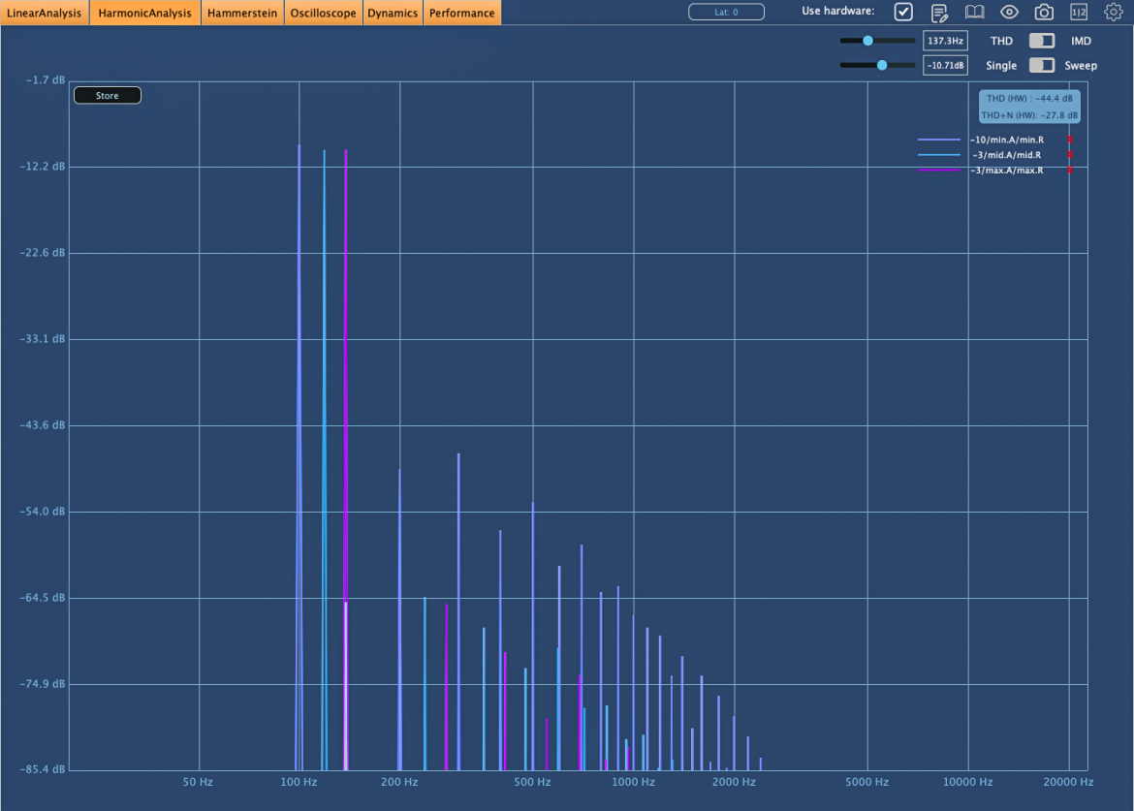
Task: Take a snapshot with the camera icon
Action: (x=1044, y=13)
